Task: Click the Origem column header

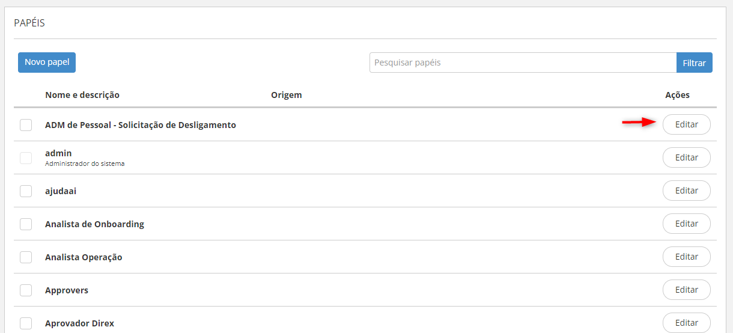Action: coord(286,95)
